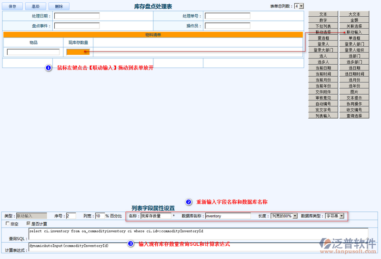Open the 表单总列数 dropdown
381x259 pixels.
coord(299,6)
